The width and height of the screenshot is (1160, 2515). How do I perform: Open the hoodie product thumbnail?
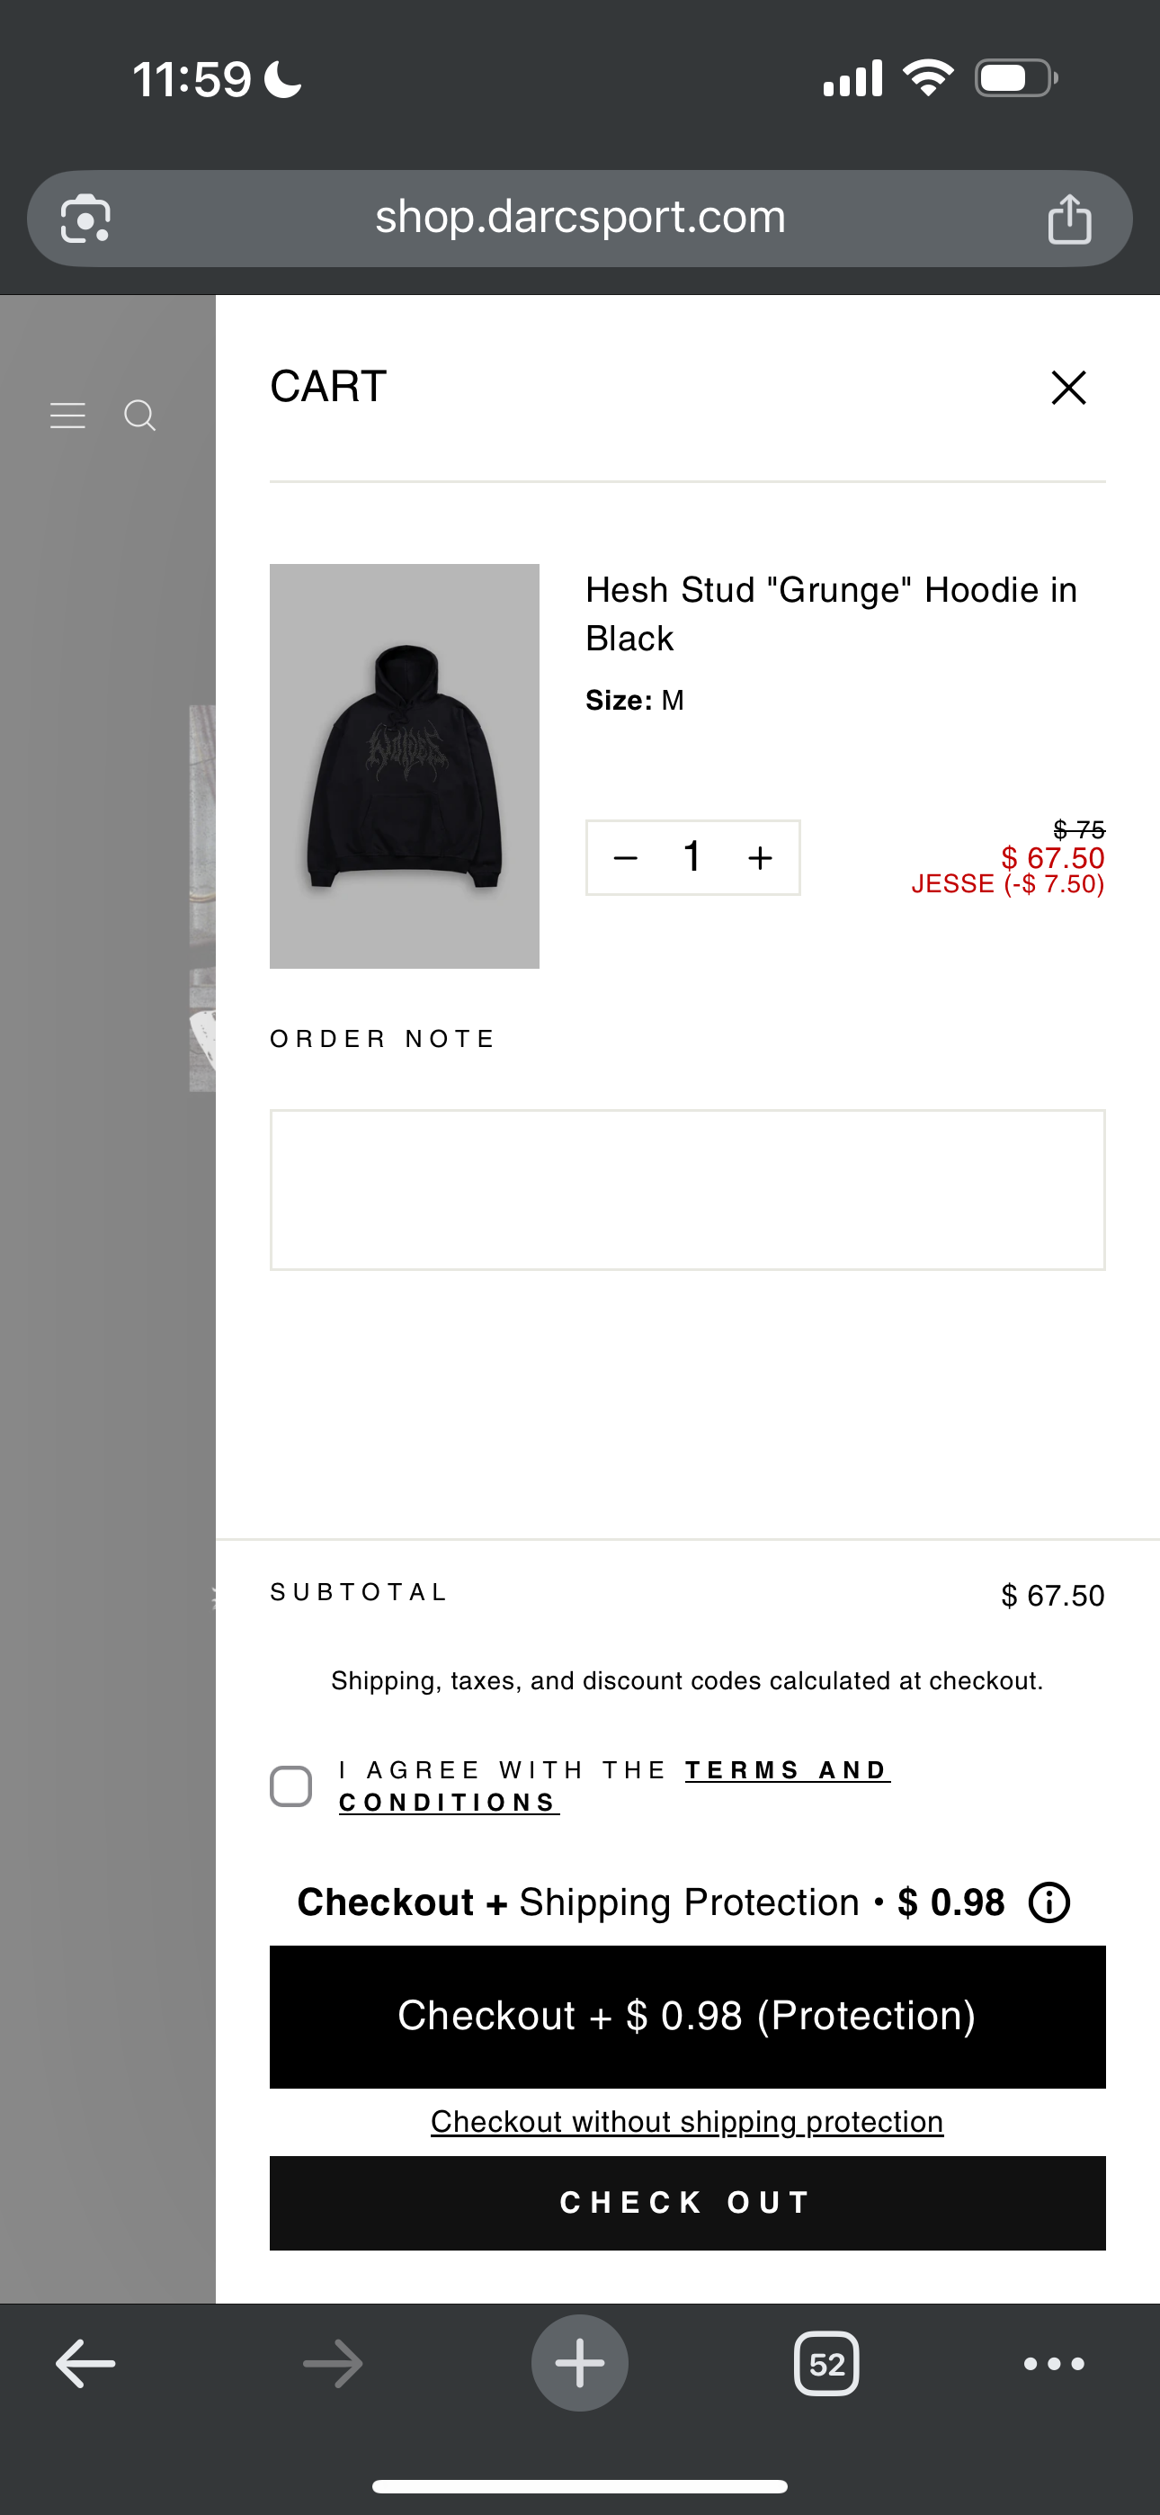[405, 766]
